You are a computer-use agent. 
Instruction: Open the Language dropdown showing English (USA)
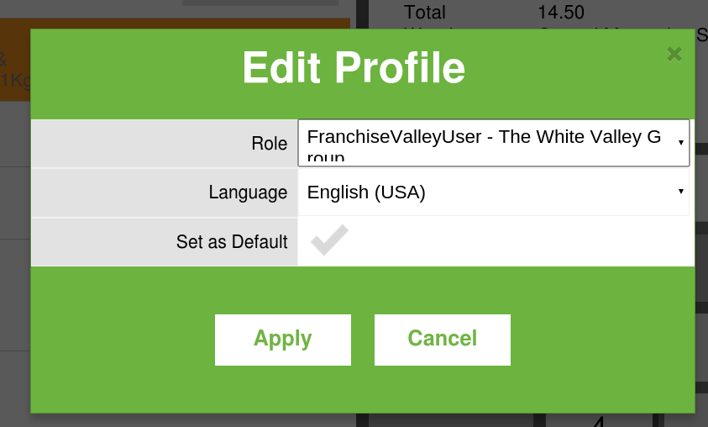487,192
